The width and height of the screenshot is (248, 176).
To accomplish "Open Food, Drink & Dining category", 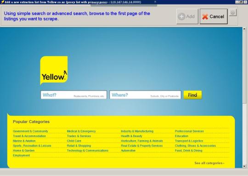I will coord(189,151).
